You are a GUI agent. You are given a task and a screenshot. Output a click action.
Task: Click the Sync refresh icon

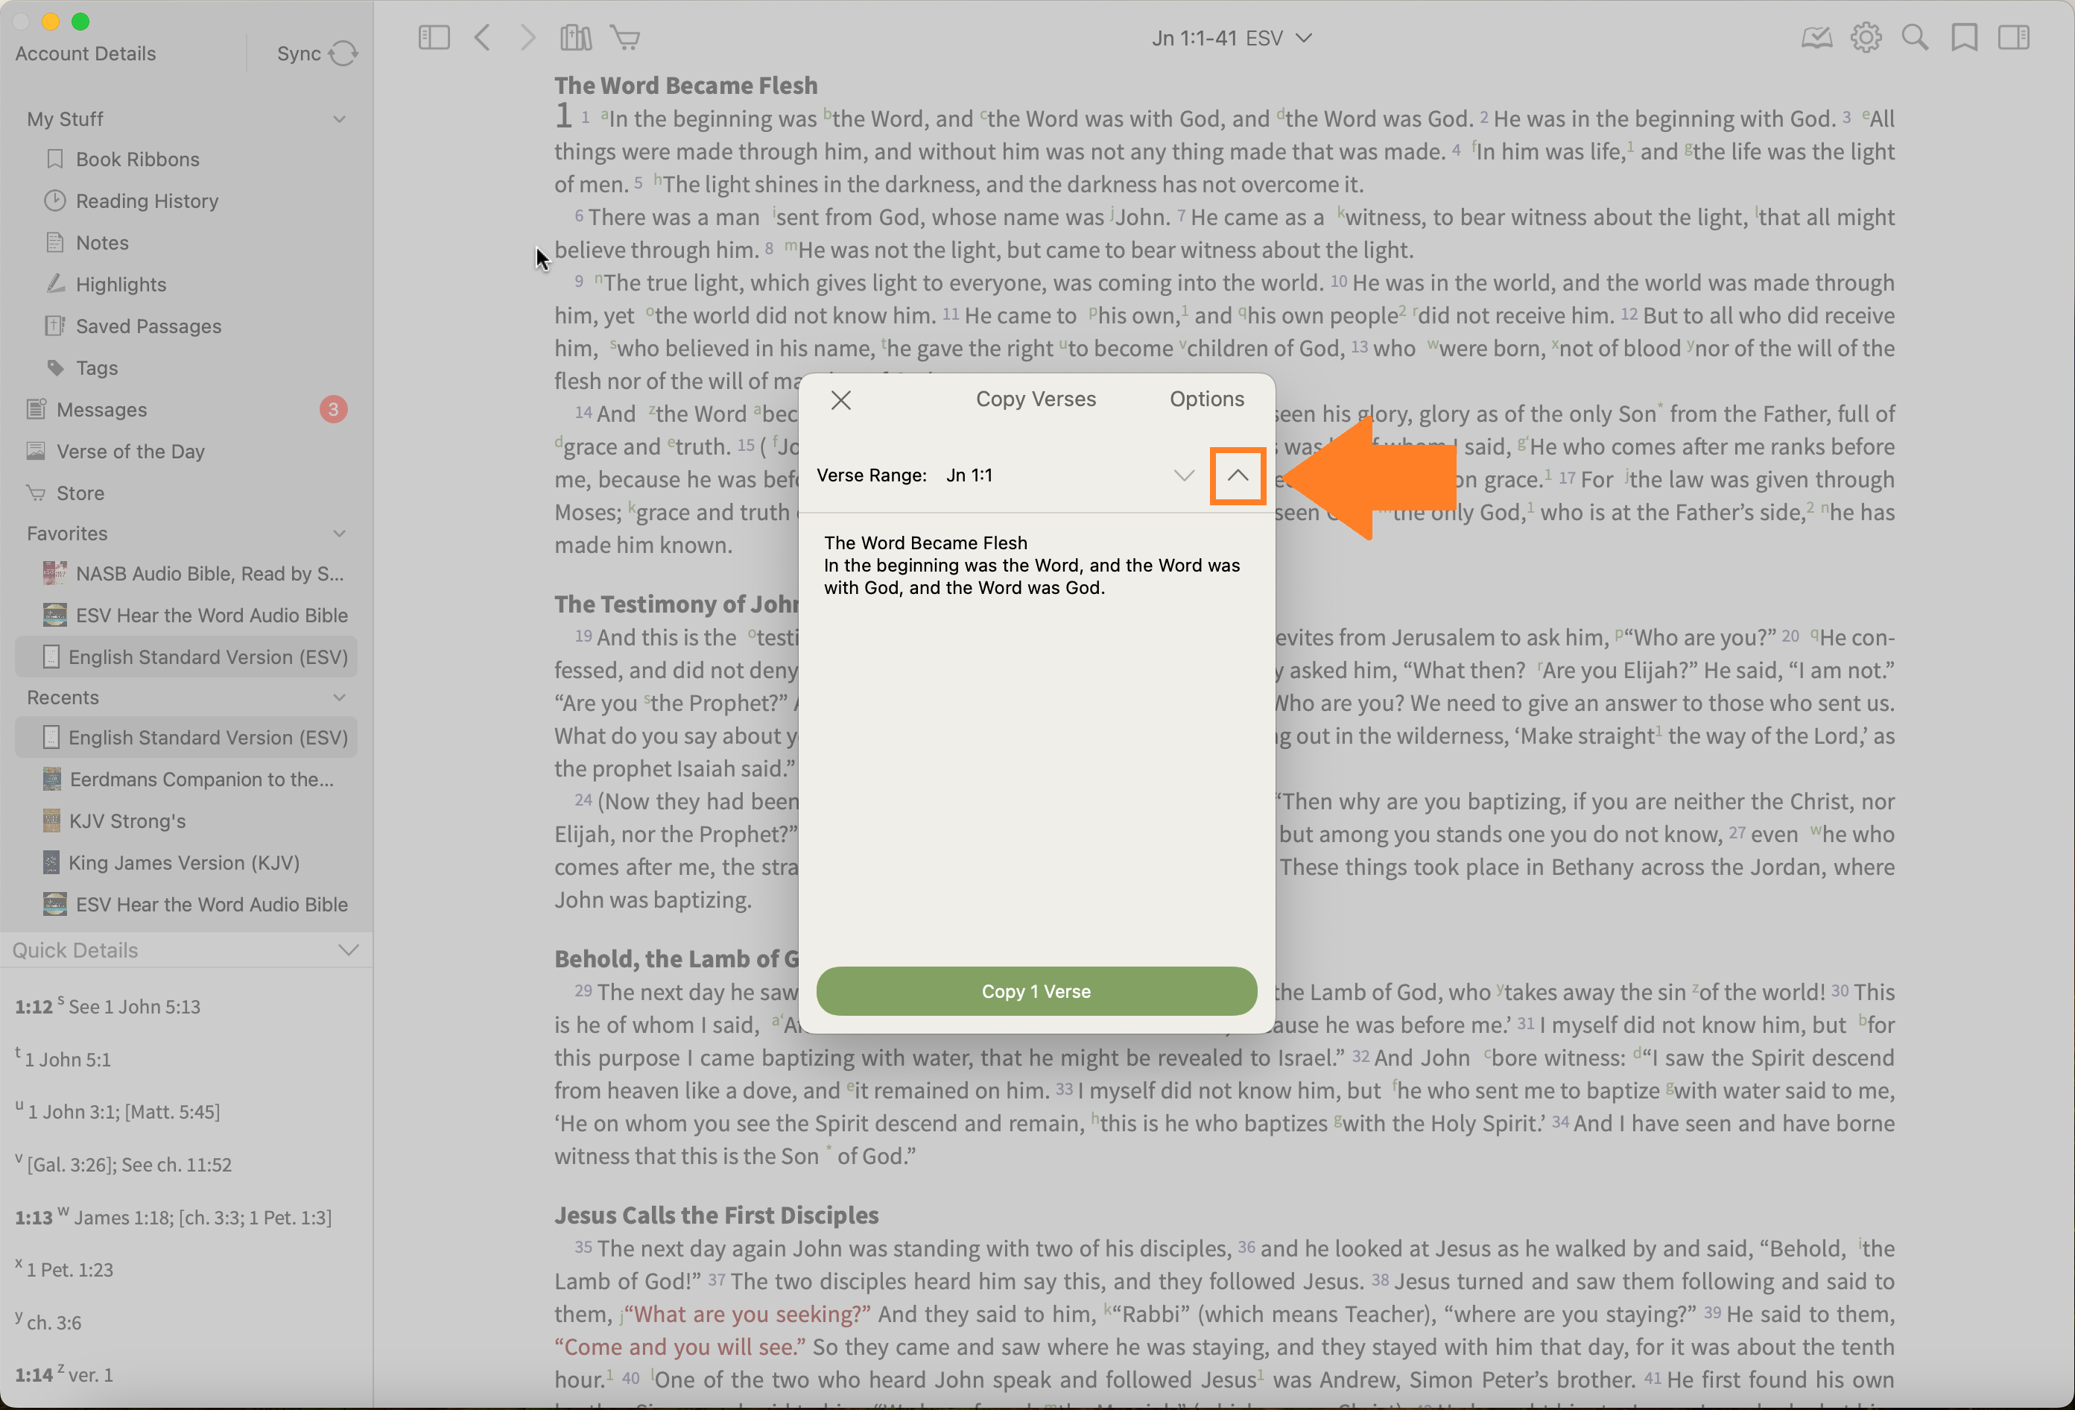(x=343, y=54)
